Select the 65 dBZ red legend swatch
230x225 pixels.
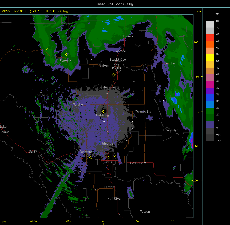click(210, 38)
